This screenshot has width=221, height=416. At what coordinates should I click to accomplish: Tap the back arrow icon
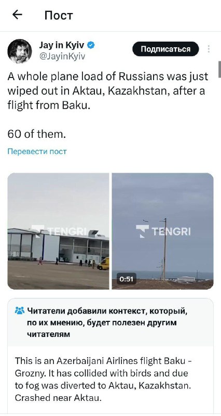tap(17, 15)
